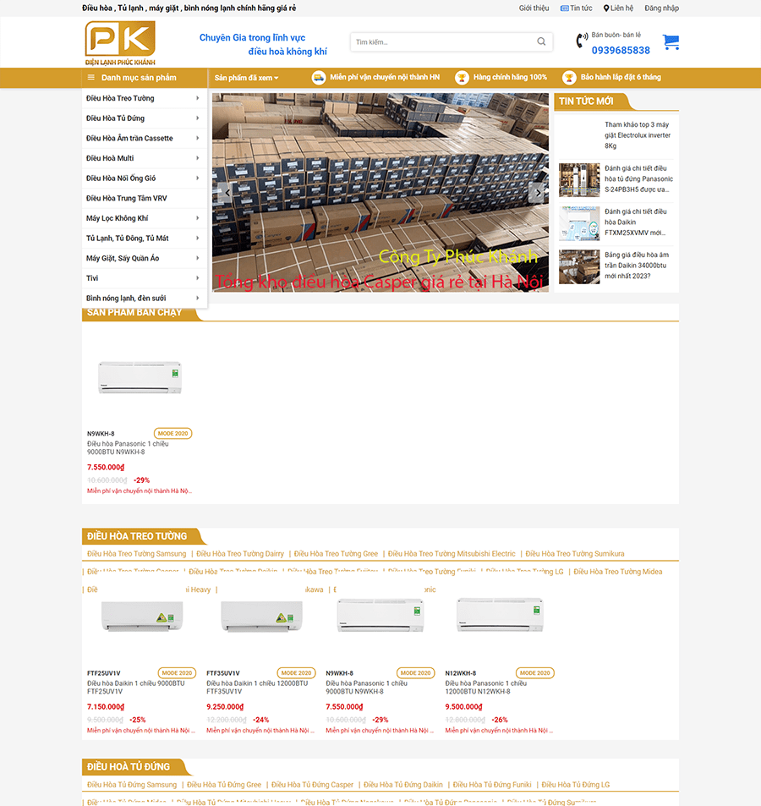
Task: Open the shopping cart icon
Action: point(671,42)
